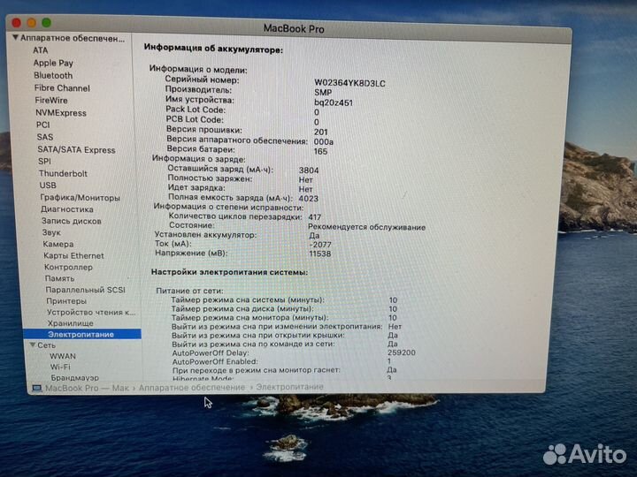Select ATA in the sidebar
The height and width of the screenshot is (477, 637).
click(x=40, y=50)
